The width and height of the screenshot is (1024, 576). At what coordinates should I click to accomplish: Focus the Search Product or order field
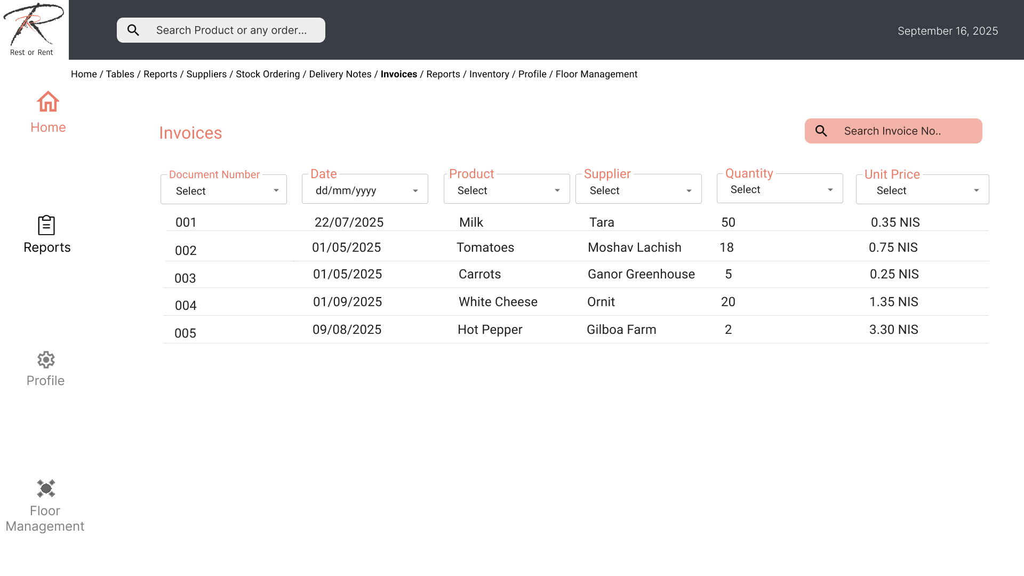pos(231,30)
